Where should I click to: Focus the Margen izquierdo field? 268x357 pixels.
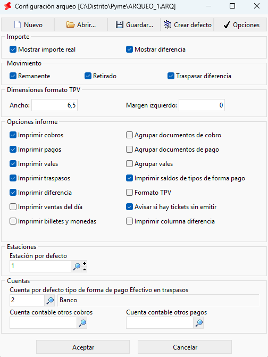[202, 105]
